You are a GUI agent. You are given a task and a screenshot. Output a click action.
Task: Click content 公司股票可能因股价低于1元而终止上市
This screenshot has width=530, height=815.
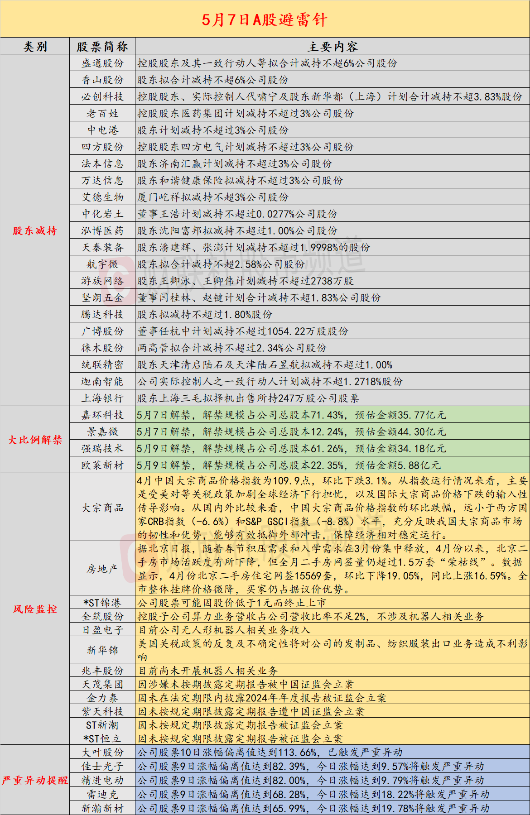[x=232, y=603]
